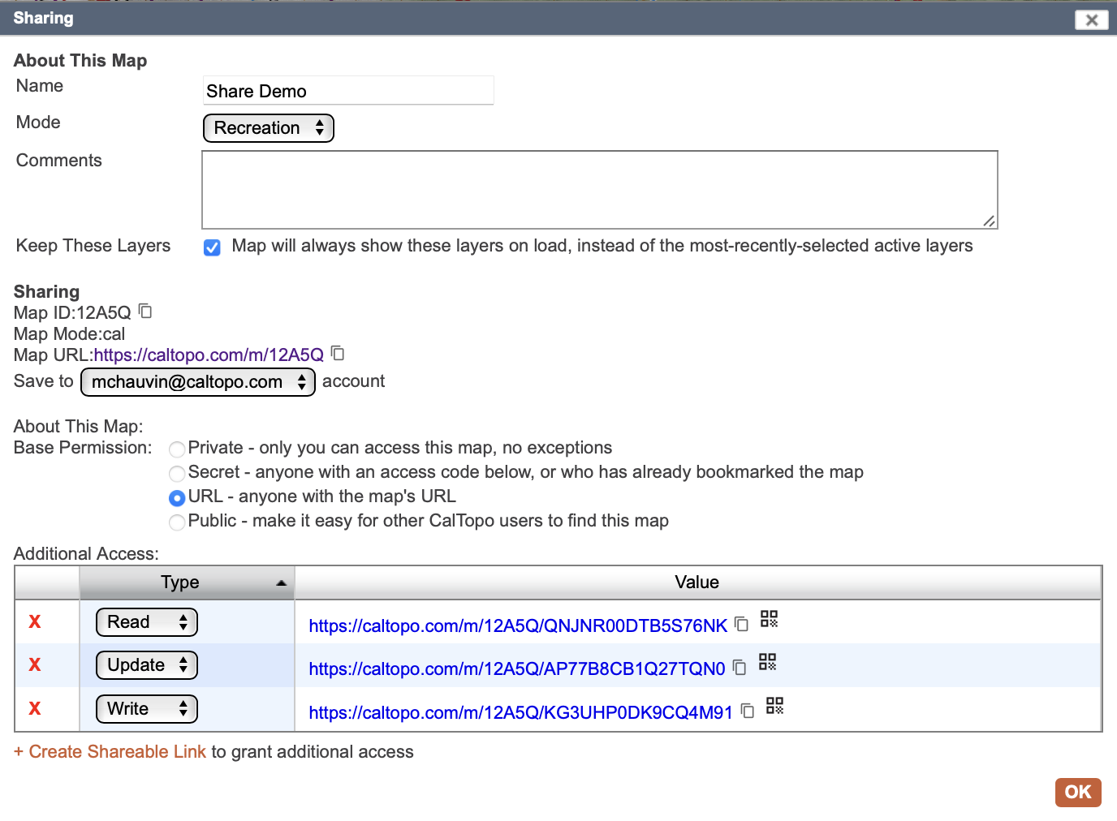Select the Private base permission
The image size is (1117, 821).
click(x=177, y=449)
